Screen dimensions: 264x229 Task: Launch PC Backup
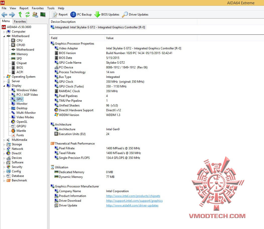(x=81, y=15)
